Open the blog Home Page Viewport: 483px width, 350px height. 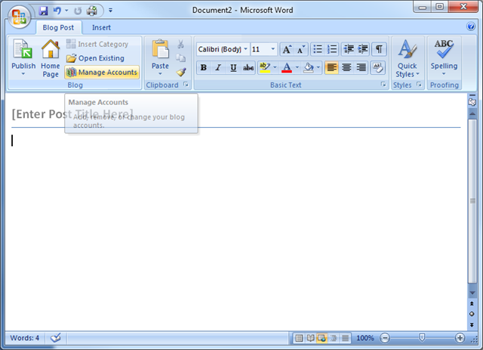click(x=51, y=58)
